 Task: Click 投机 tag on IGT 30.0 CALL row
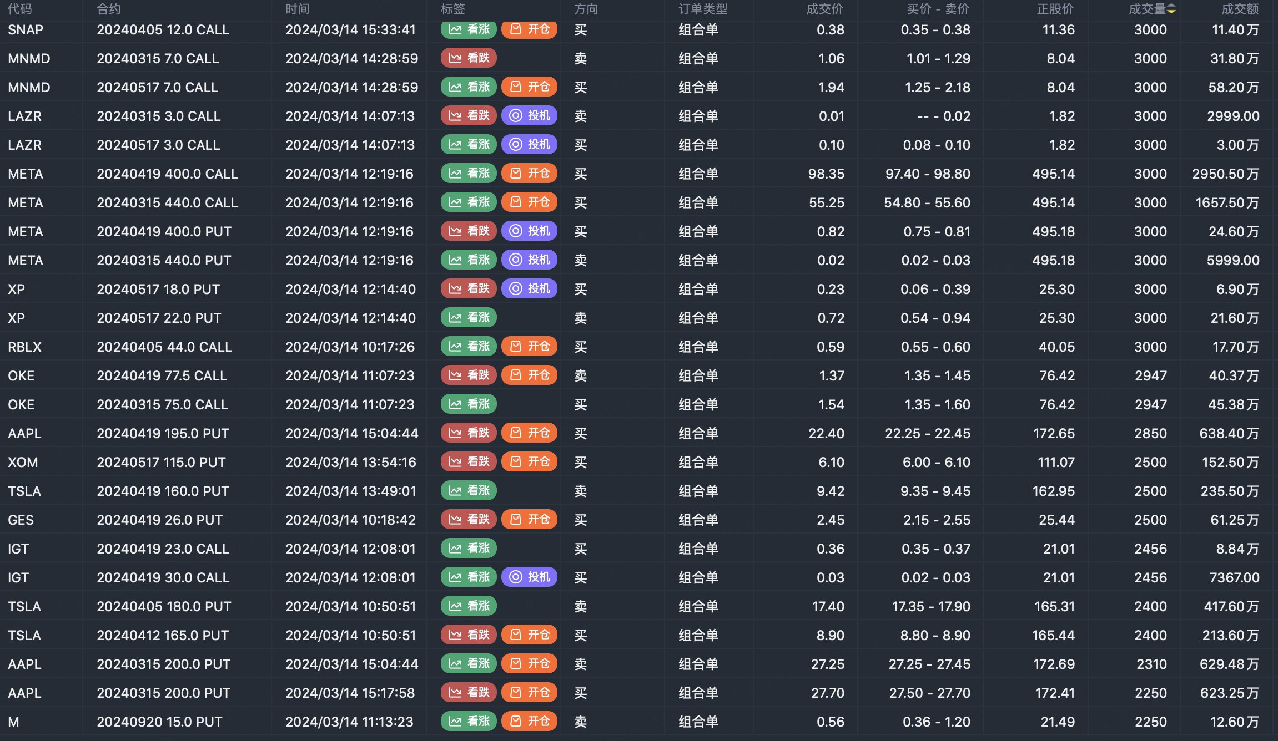click(x=529, y=577)
